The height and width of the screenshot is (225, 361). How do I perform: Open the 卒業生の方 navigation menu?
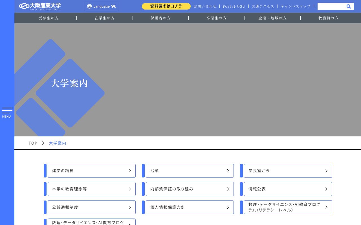(x=217, y=18)
